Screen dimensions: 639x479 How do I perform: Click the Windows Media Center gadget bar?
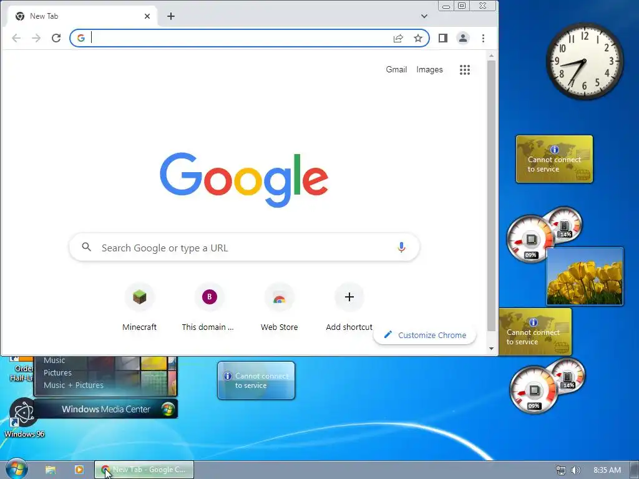[x=105, y=409]
